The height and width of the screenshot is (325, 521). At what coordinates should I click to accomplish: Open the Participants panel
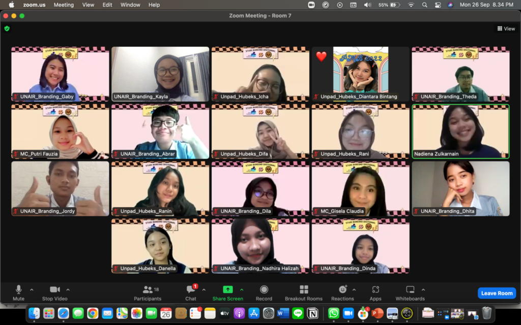[x=148, y=292]
